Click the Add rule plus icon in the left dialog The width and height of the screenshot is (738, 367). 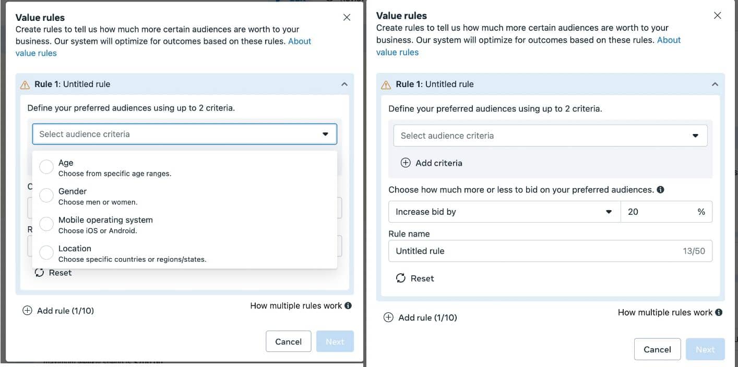(x=27, y=311)
